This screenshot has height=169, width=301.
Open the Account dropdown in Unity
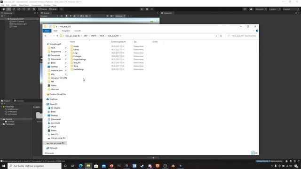pos(261,9)
